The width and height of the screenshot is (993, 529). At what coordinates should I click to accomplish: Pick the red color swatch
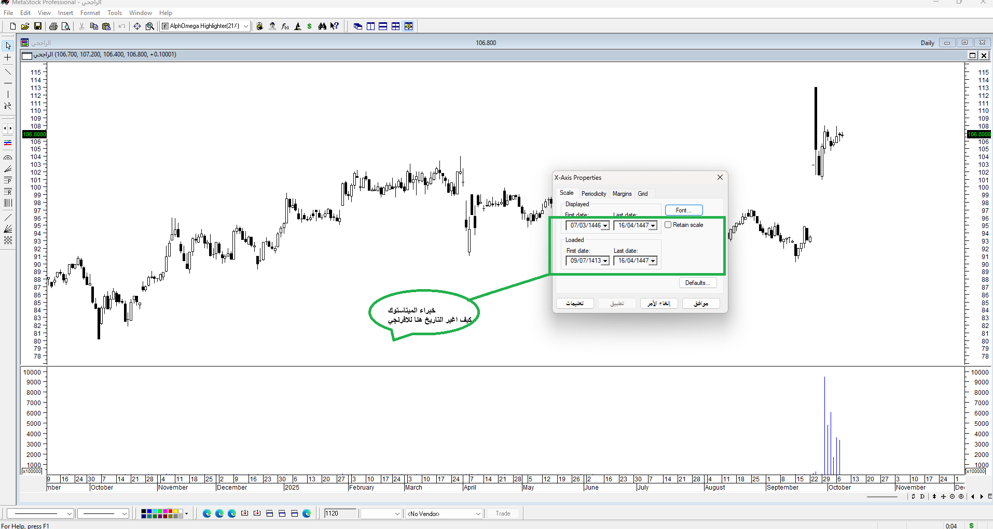pos(171,511)
